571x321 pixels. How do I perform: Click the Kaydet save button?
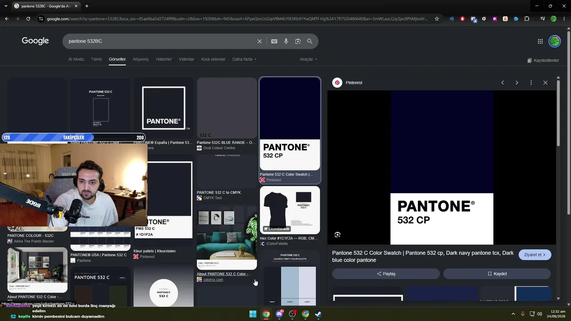pyautogui.click(x=497, y=274)
